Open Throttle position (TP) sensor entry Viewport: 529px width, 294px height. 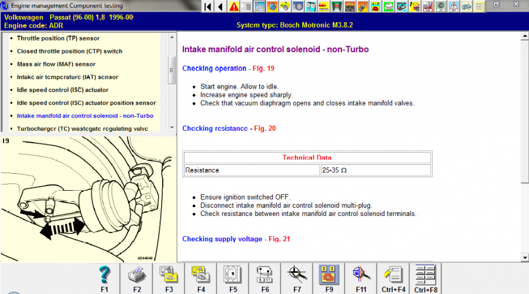point(58,38)
